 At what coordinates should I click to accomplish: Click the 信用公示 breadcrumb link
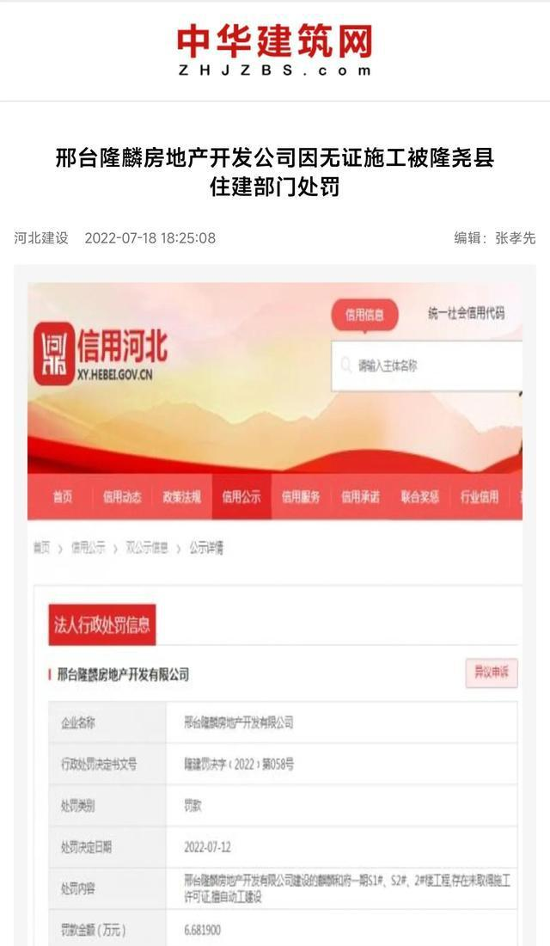tap(88, 547)
